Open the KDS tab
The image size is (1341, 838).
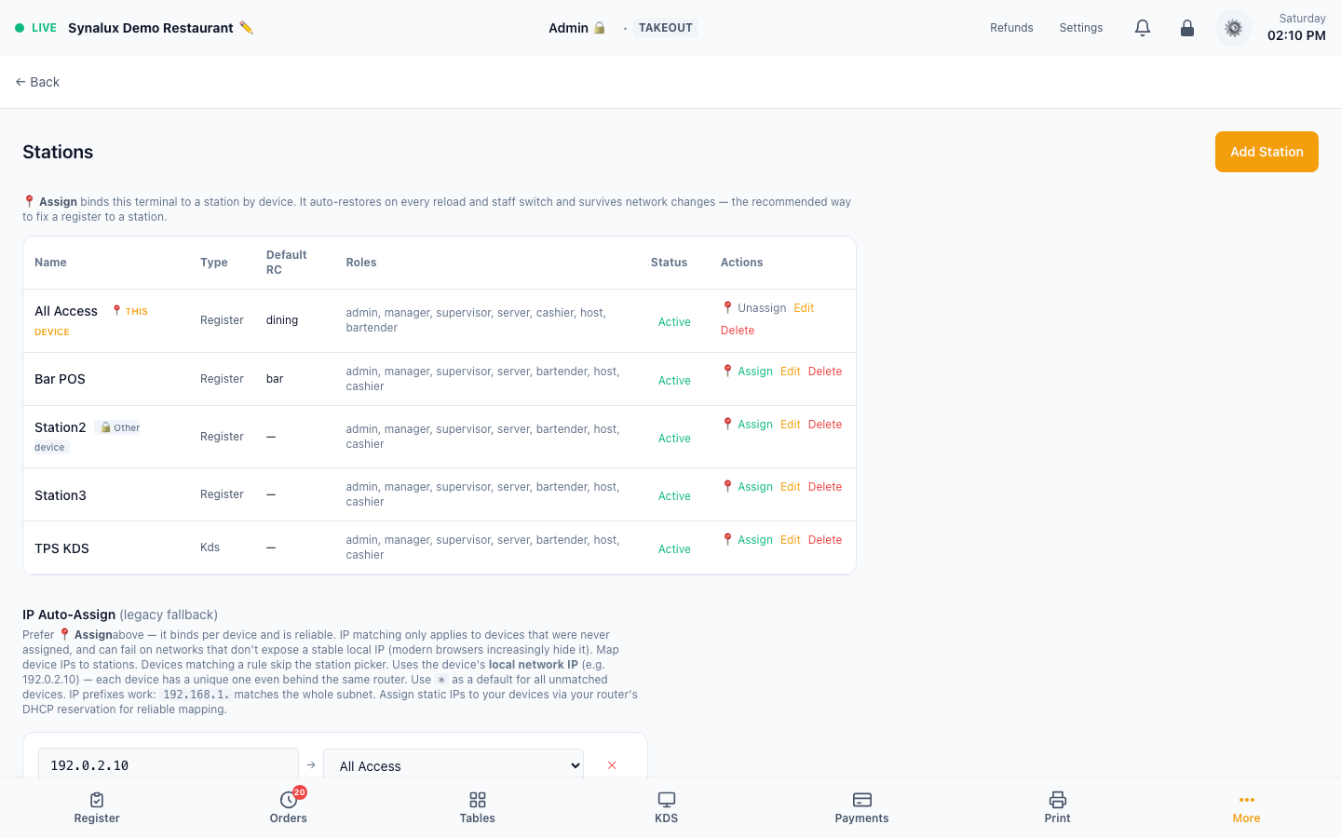[x=667, y=808]
